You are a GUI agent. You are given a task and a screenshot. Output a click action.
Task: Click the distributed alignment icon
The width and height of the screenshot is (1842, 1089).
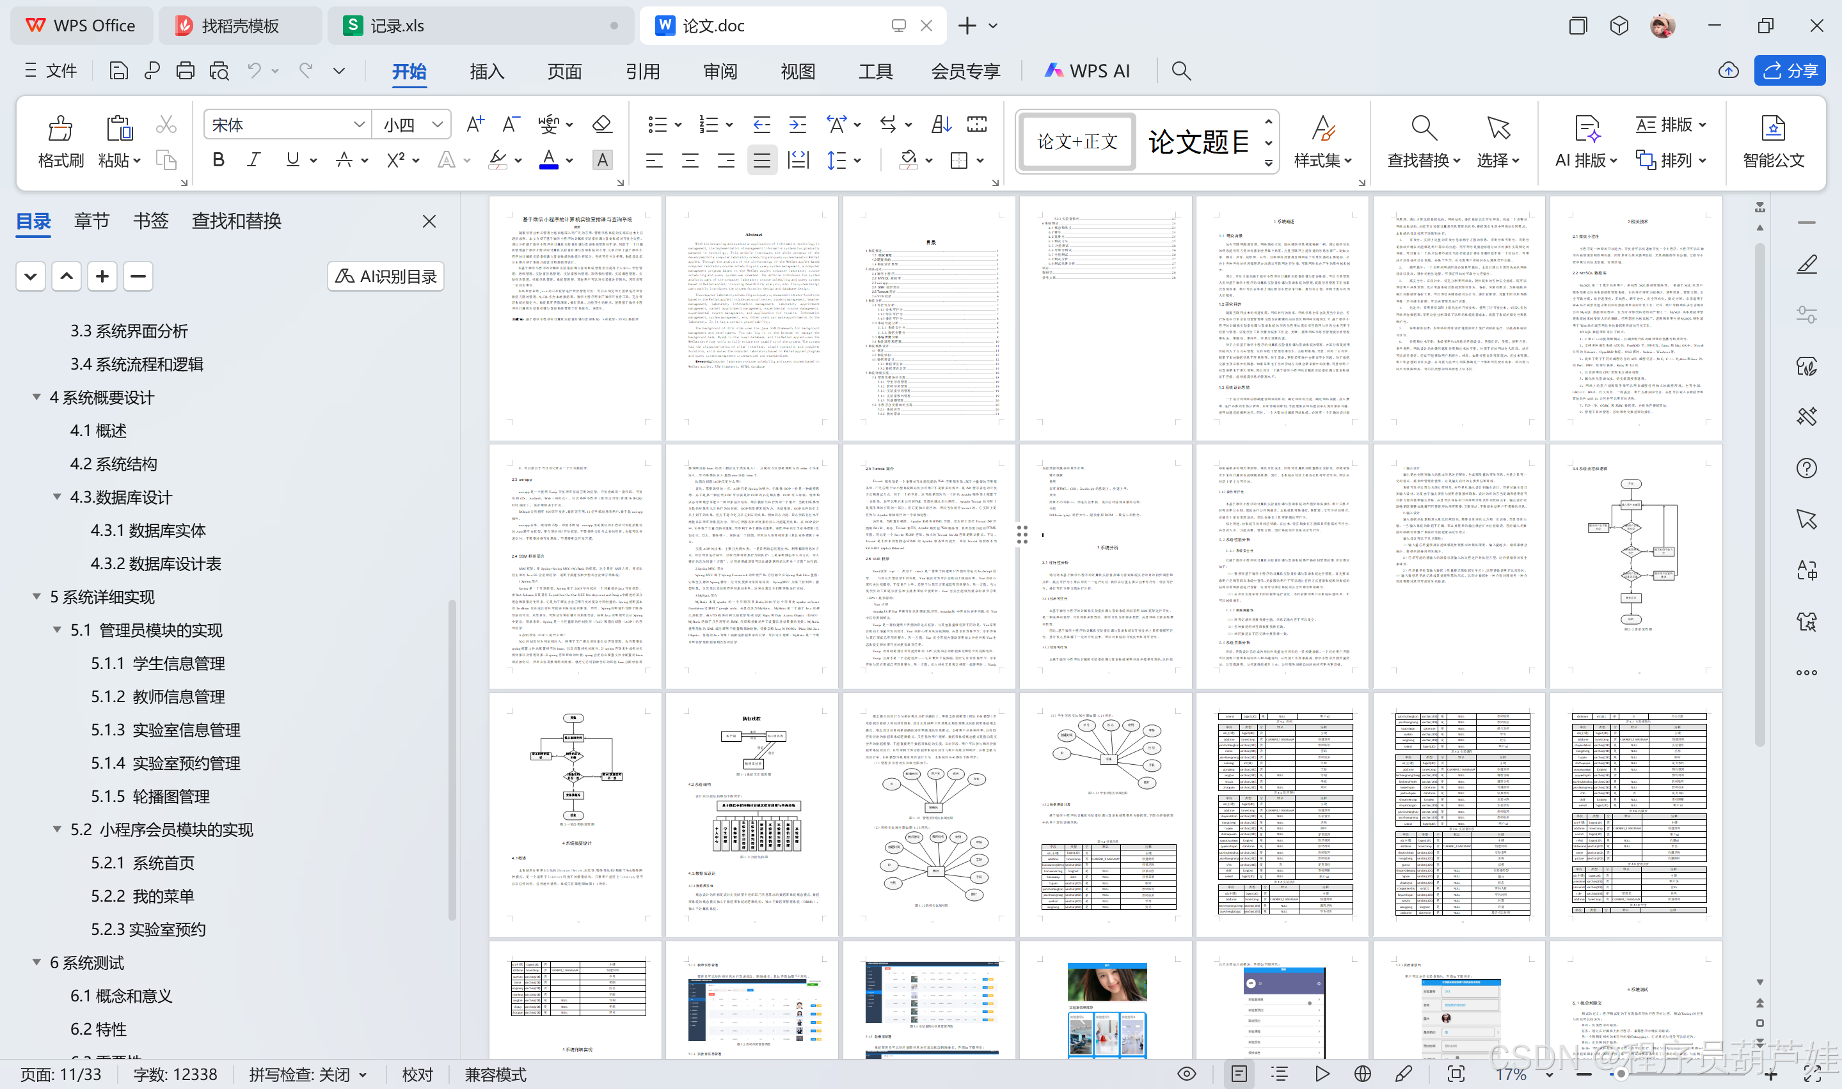[x=797, y=160]
